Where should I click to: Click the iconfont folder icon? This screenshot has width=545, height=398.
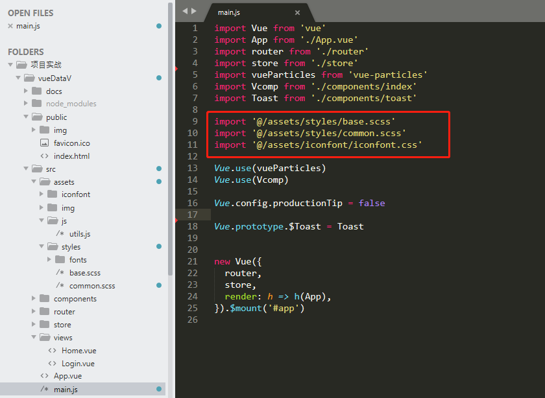tap(52, 194)
